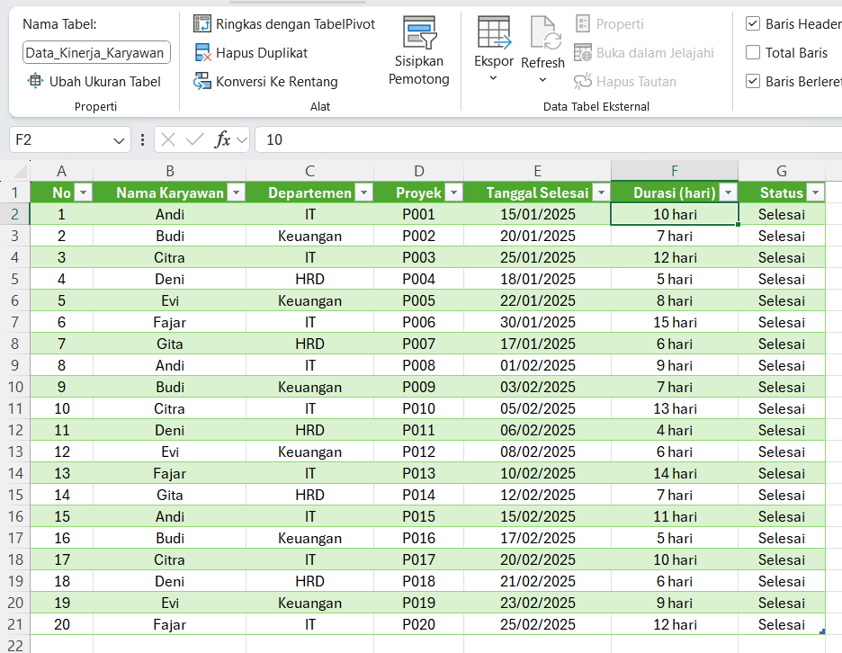The width and height of the screenshot is (842, 653).
Task: Select column B header
Action: pyautogui.click(x=170, y=171)
